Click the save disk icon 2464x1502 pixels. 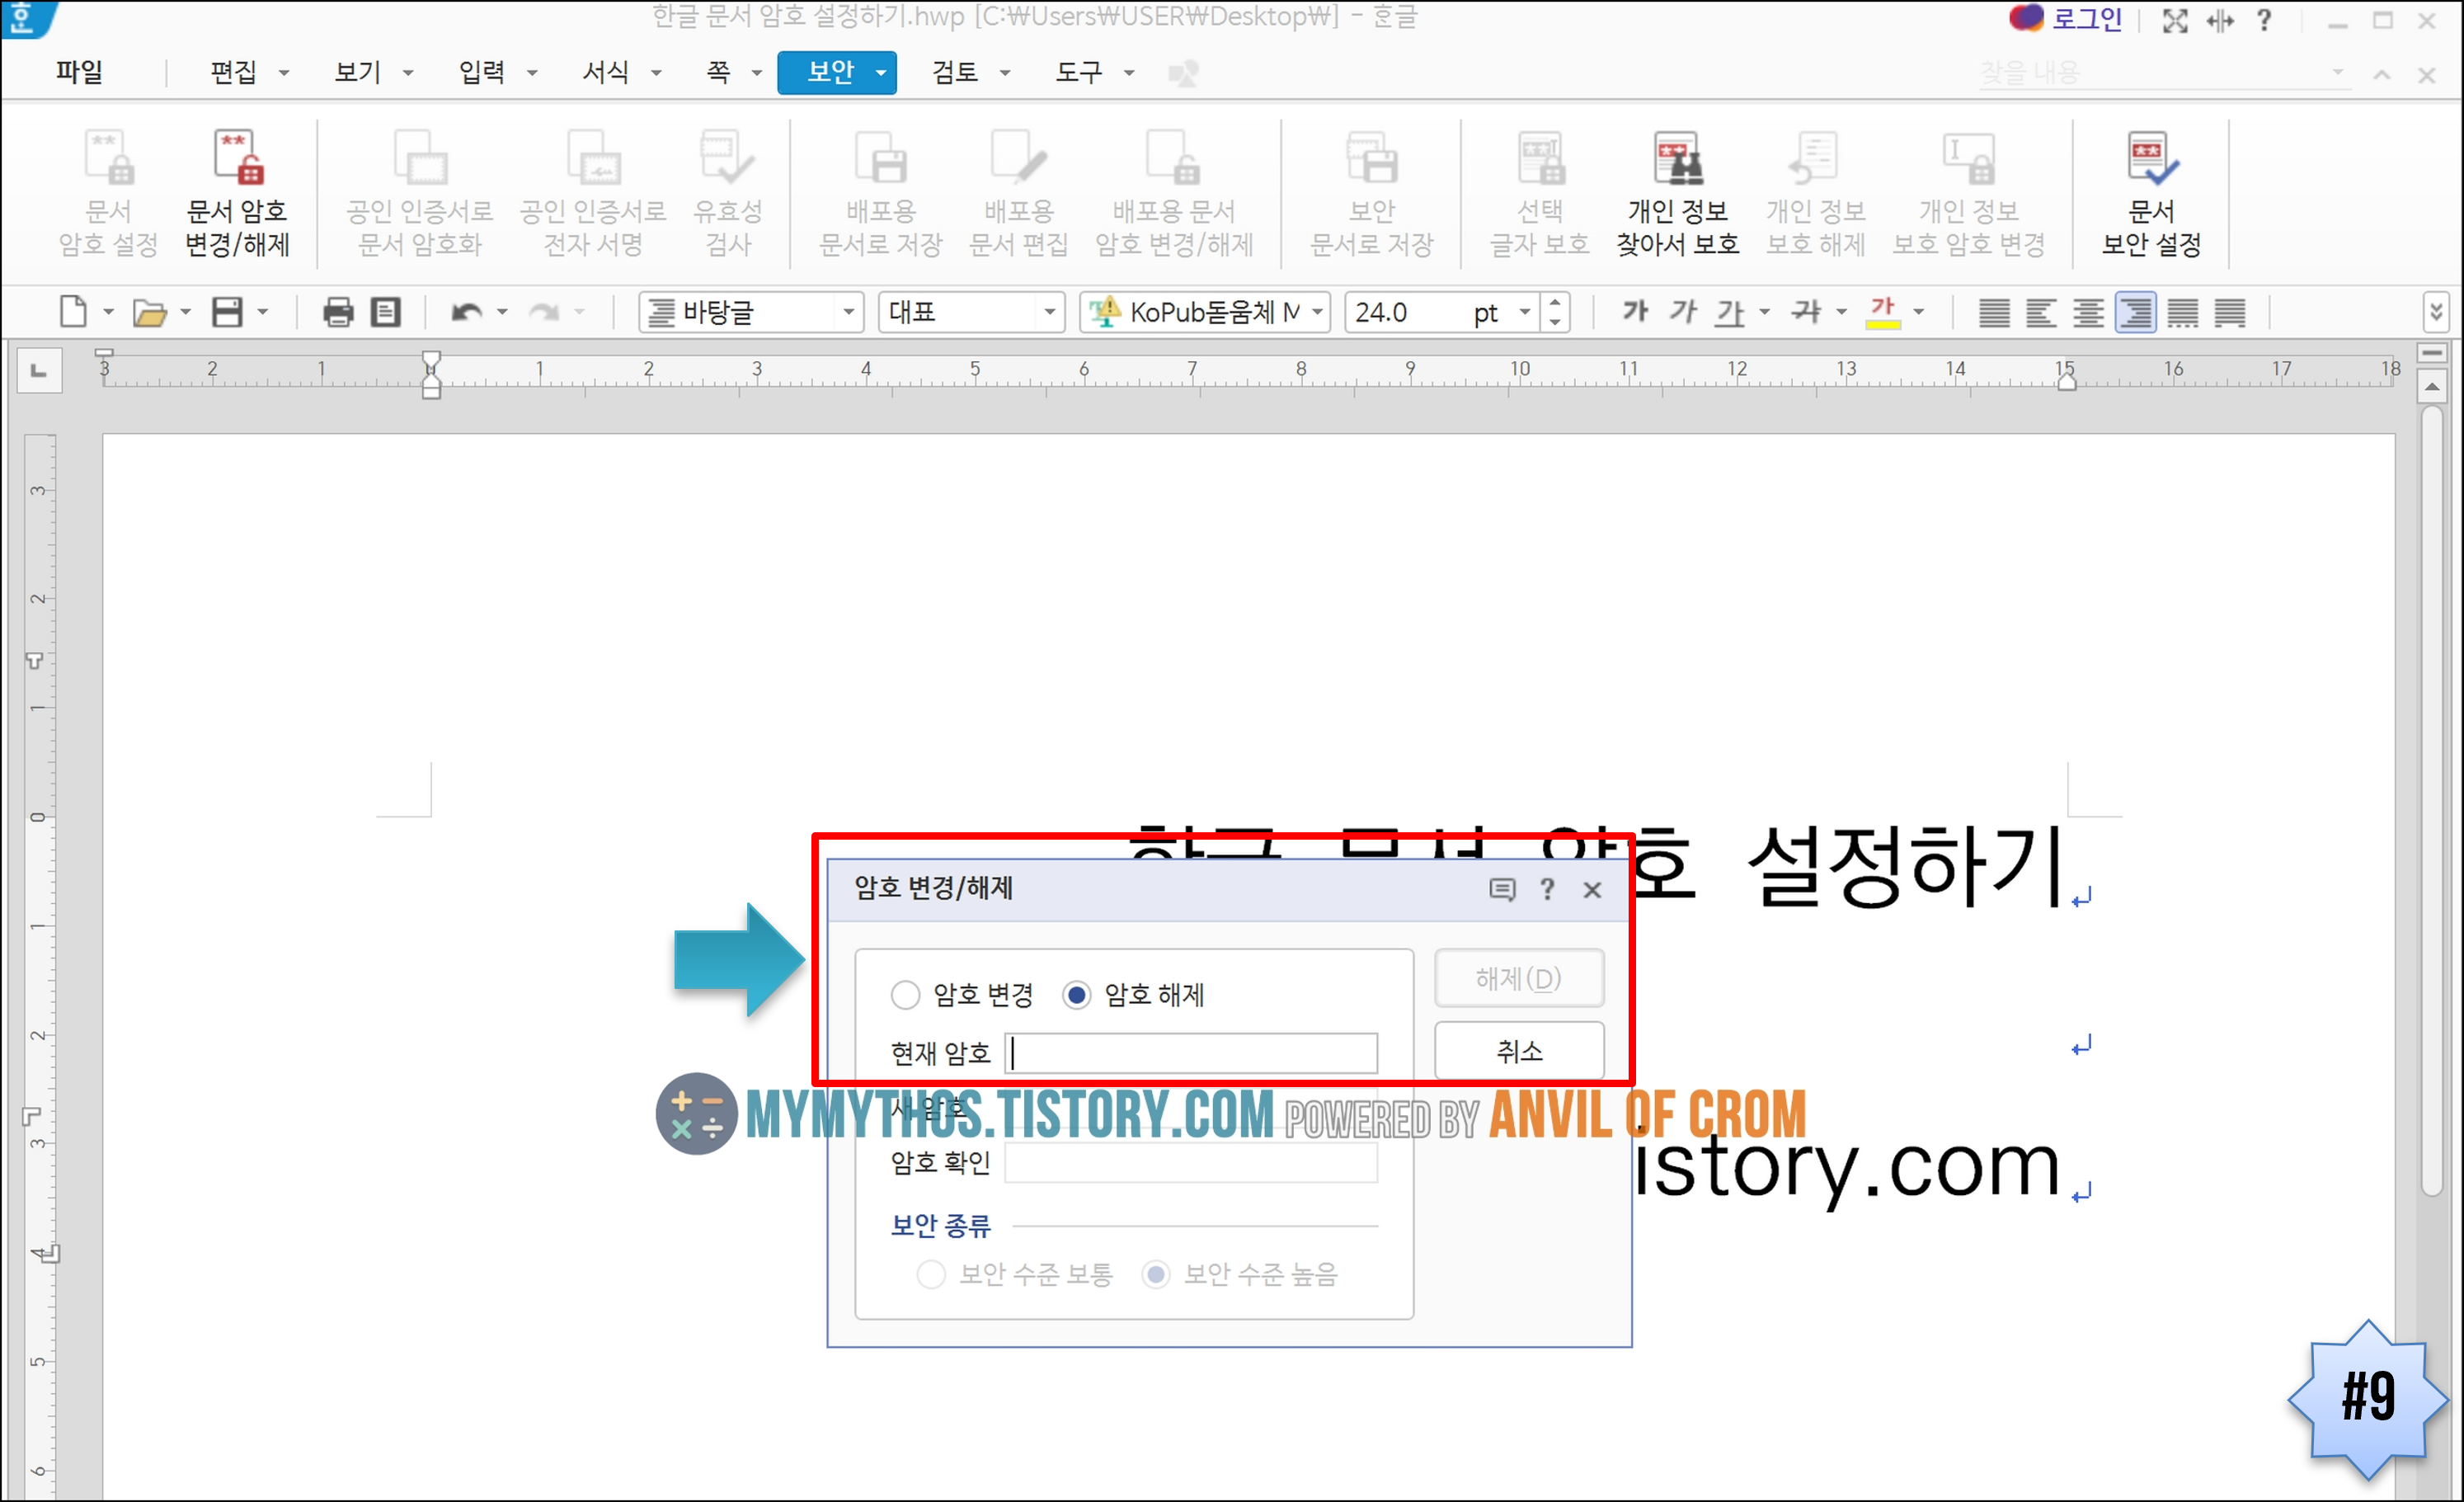(227, 312)
